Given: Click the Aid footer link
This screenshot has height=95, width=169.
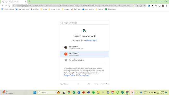Looking at the screenshot, I should pyautogui.click(x=89, y=84).
